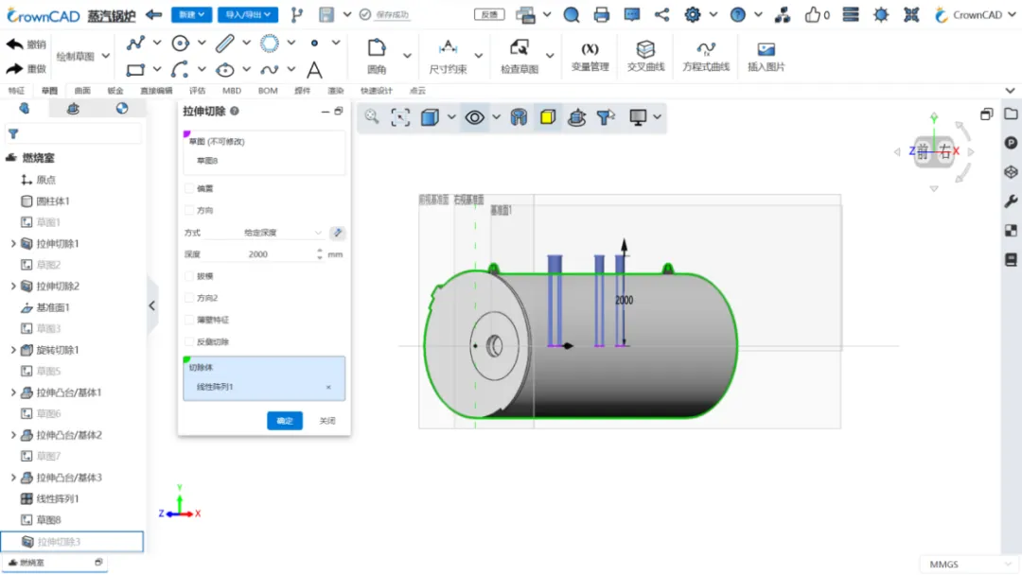This screenshot has width=1022, height=575.
Task: Click the 关闭 close button in dialog
Action: pos(327,421)
